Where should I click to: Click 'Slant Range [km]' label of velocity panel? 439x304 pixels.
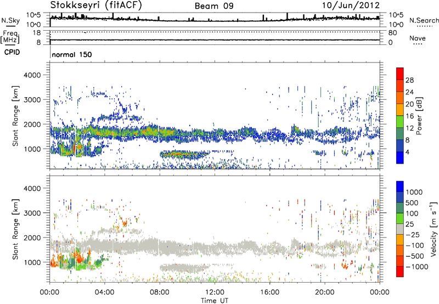[x=16, y=229]
